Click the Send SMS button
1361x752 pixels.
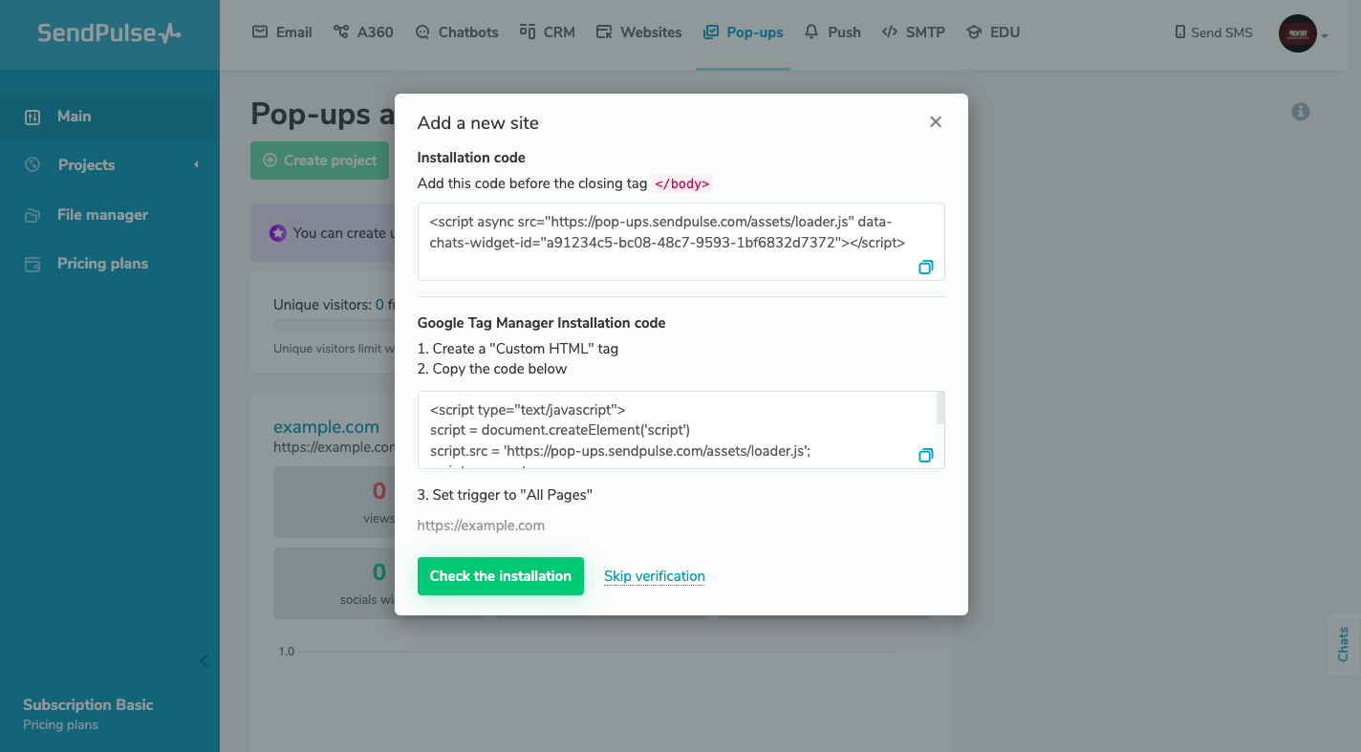(x=1214, y=32)
